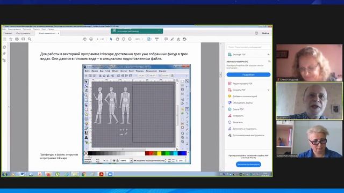Click the Zoom in plus icon

pos(130,39)
